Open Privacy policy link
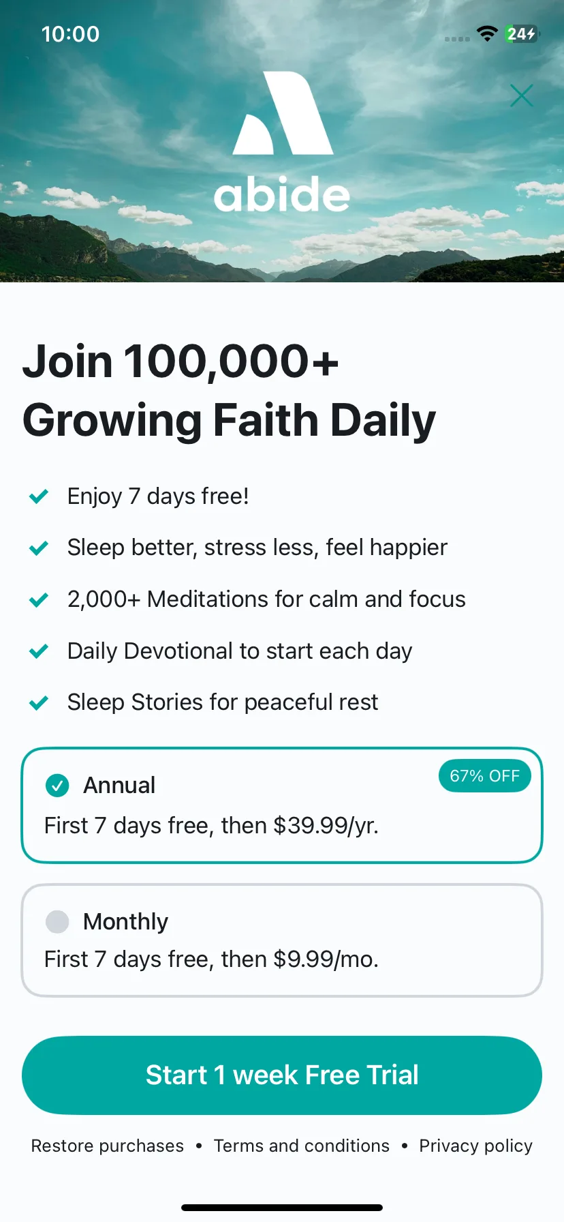This screenshot has height=1222, width=564. point(475,1146)
